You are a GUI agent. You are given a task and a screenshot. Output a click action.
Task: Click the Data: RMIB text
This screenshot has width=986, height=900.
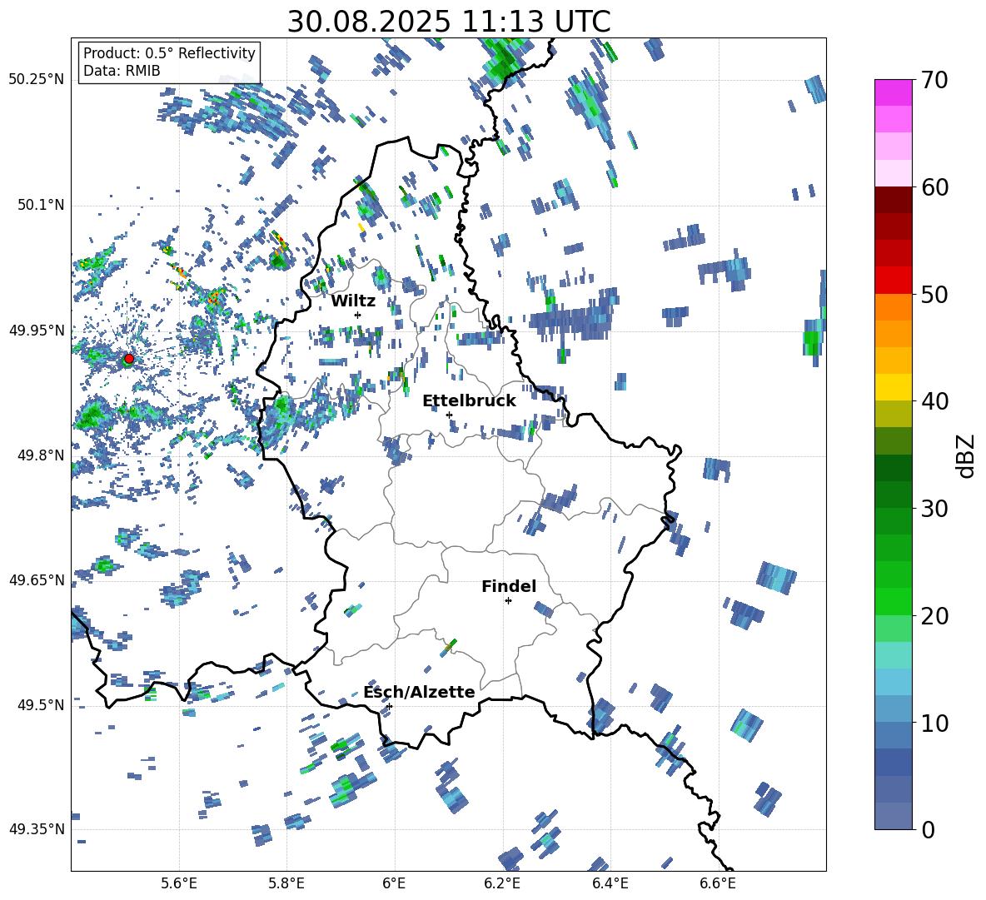click(122, 71)
